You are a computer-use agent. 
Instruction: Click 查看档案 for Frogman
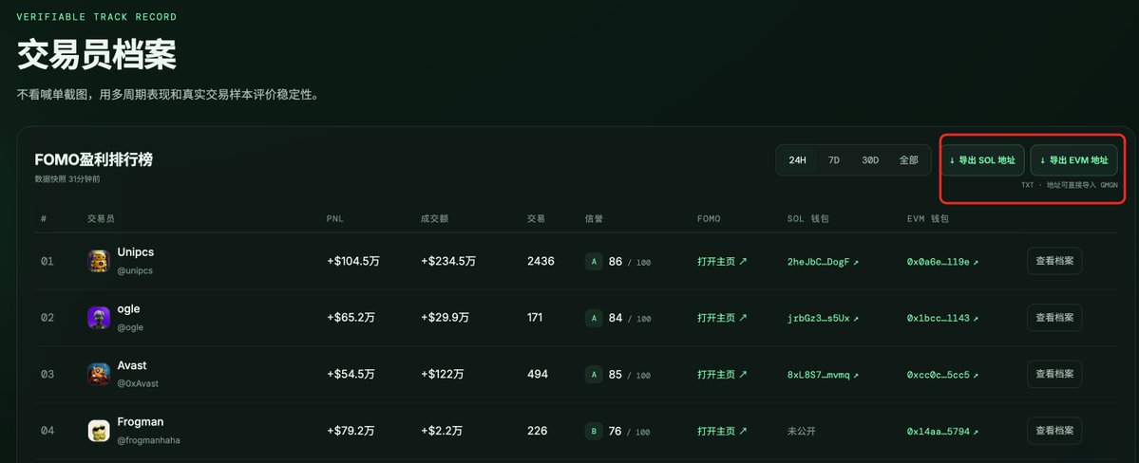point(1054,431)
